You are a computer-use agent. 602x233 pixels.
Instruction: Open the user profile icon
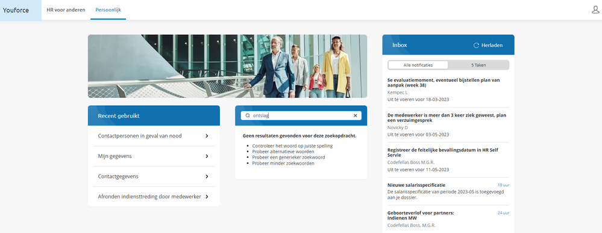coord(595,10)
